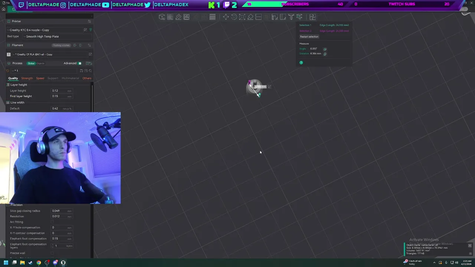
Task: Edit the Layer height field
Action: pyautogui.click(x=62, y=91)
